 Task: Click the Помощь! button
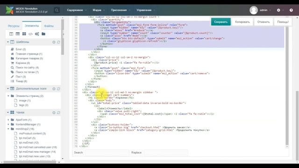pyautogui.click(x=283, y=22)
